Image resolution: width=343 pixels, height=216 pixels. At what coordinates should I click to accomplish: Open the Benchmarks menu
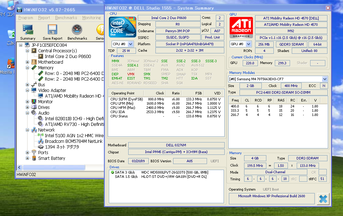point(66,18)
